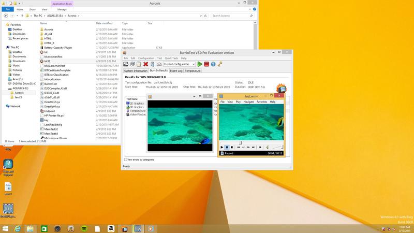The image size is (414, 233).
Task: Select Downloads under Favorites in Explorer
Action: pyautogui.click(x=19, y=34)
